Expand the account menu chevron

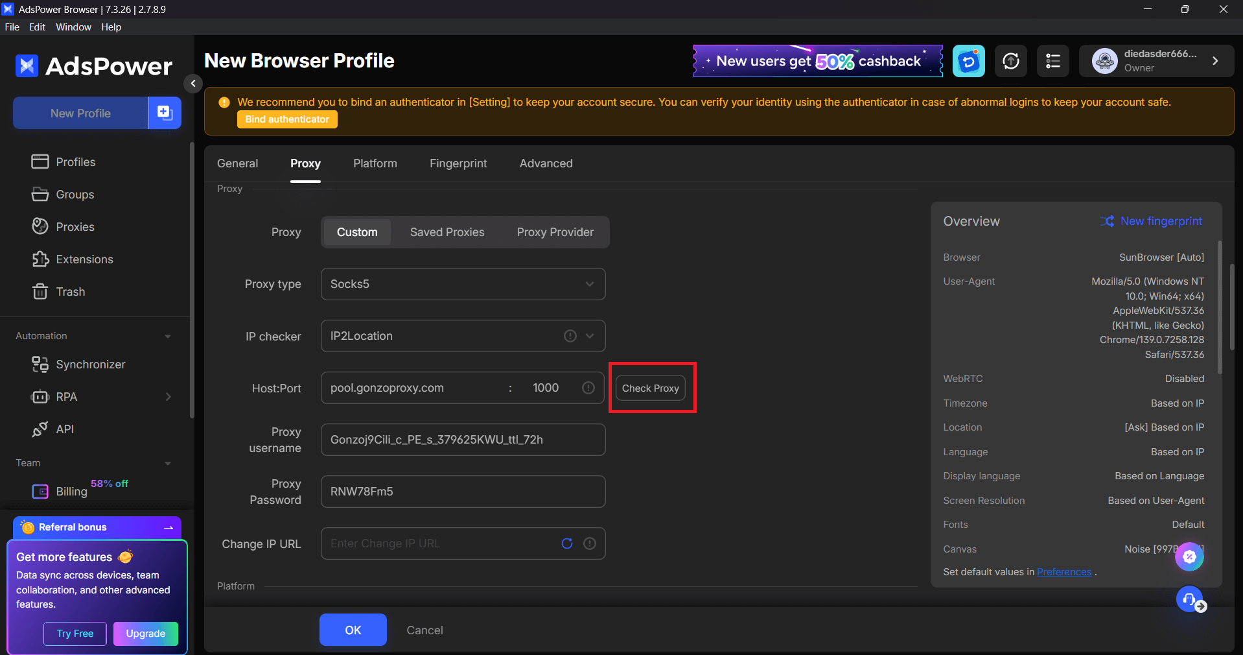click(x=1215, y=61)
